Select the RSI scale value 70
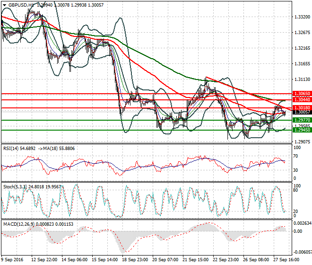312x265 pixels. pyautogui.click(x=296, y=156)
